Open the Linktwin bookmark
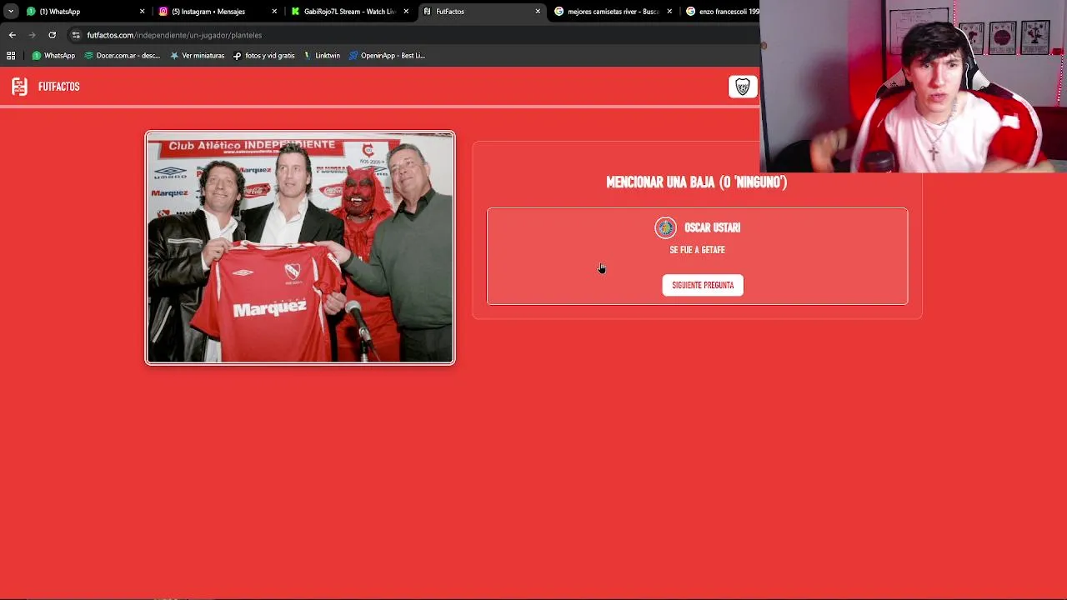Image resolution: width=1067 pixels, height=600 pixels. (322, 56)
